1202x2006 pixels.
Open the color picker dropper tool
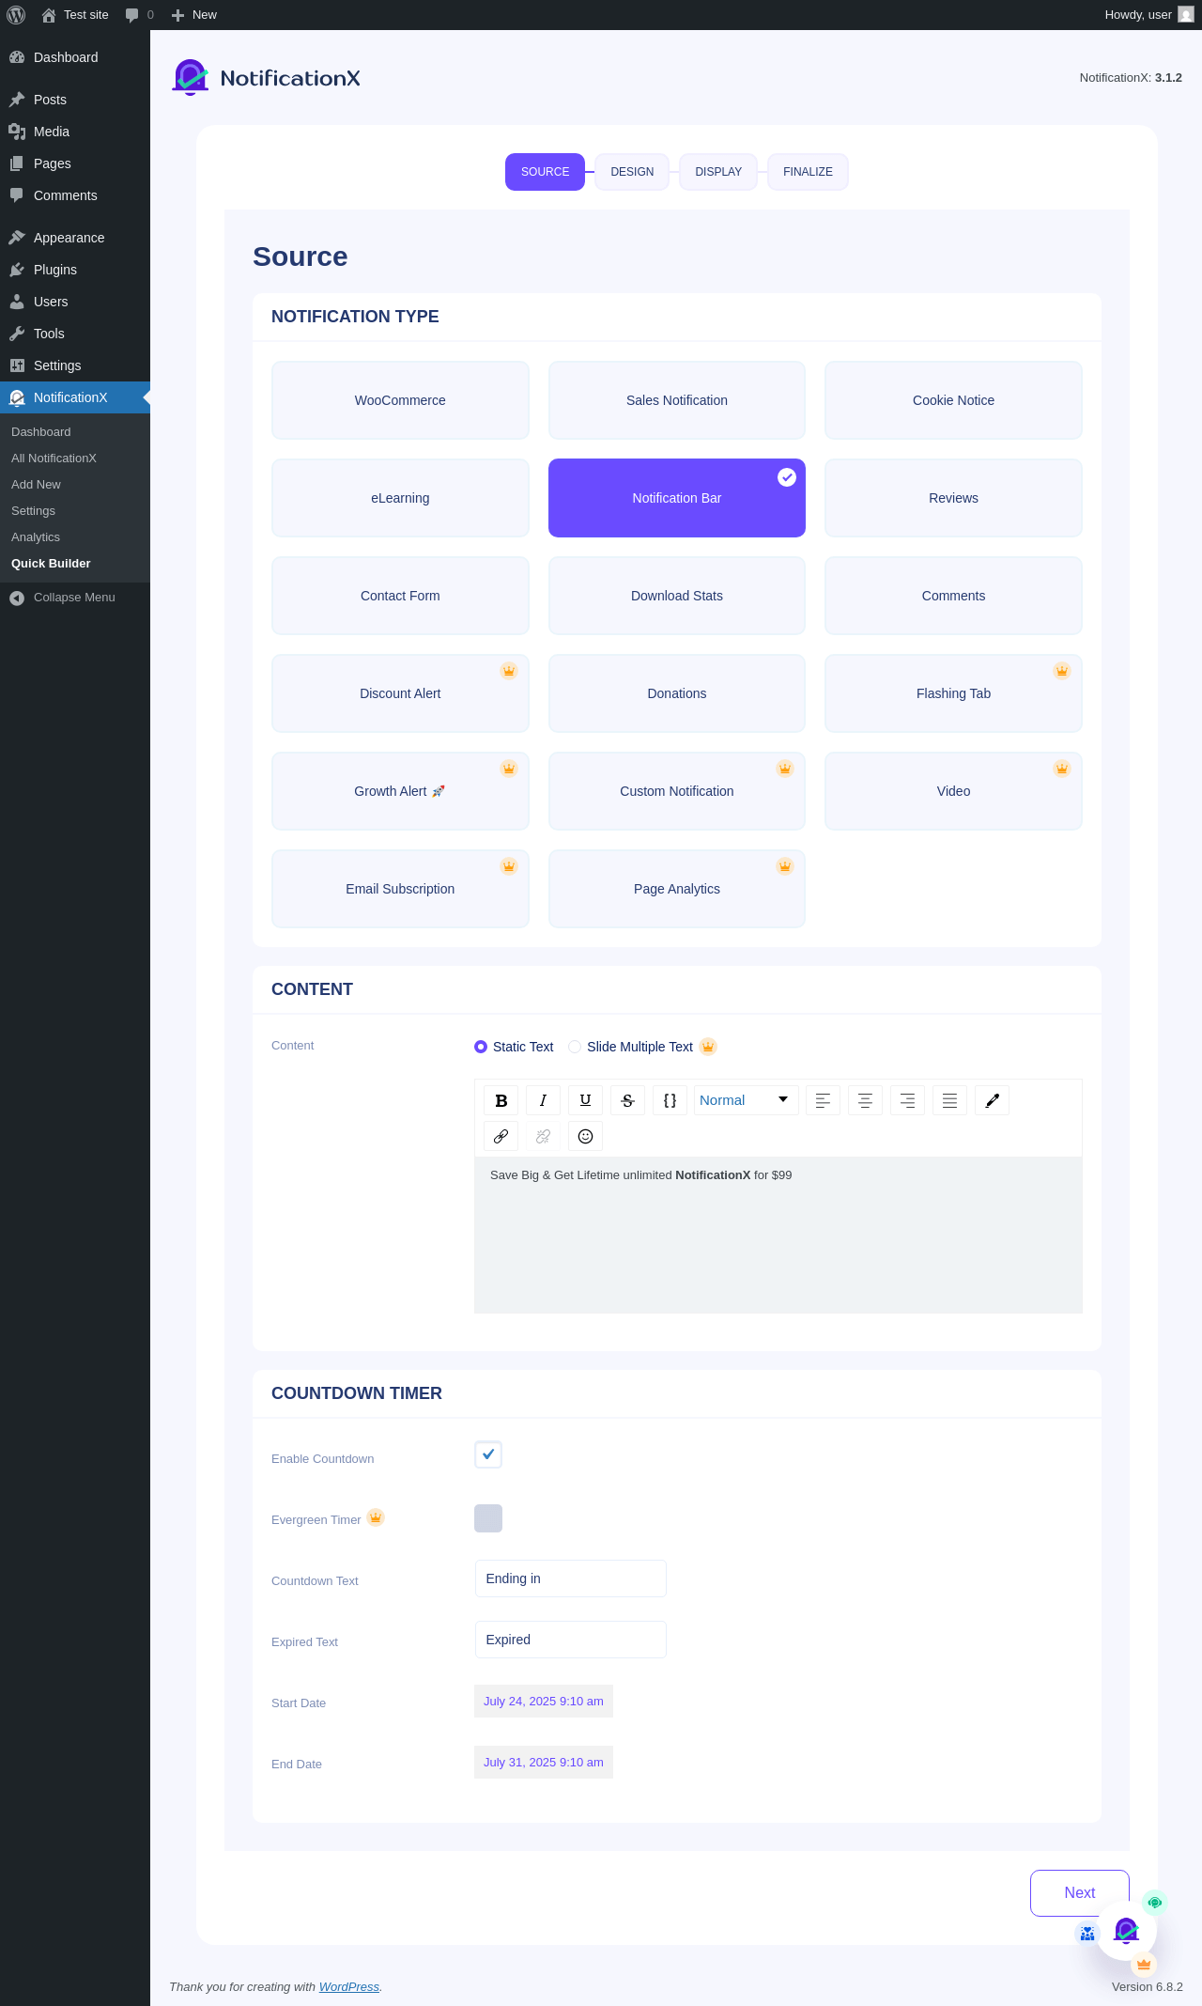(x=992, y=1100)
